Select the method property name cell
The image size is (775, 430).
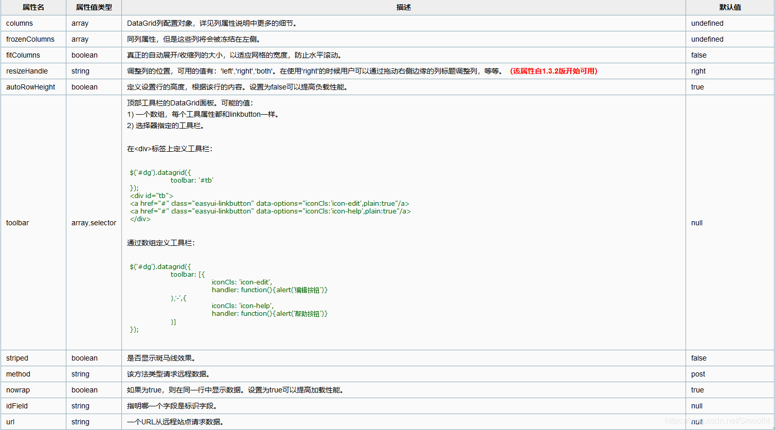point(33,374)
